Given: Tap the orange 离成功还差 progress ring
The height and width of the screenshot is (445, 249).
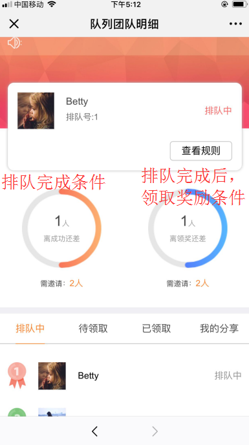Looking at the screenshot, I should pos(61,228).
